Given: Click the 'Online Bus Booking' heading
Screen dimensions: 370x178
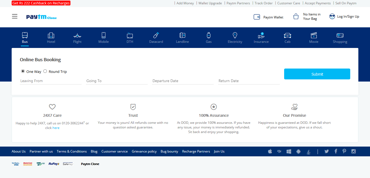Looking at the screenshot, I should (x=40, y=60).
